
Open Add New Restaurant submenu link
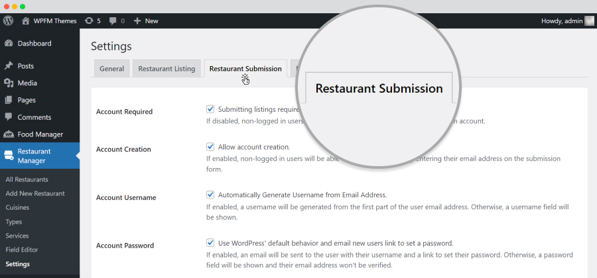pos(35,193)
